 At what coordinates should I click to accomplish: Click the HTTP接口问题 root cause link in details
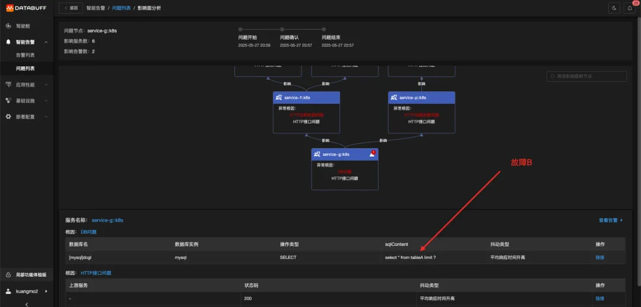pyautogui.click(x=96, y=273)
